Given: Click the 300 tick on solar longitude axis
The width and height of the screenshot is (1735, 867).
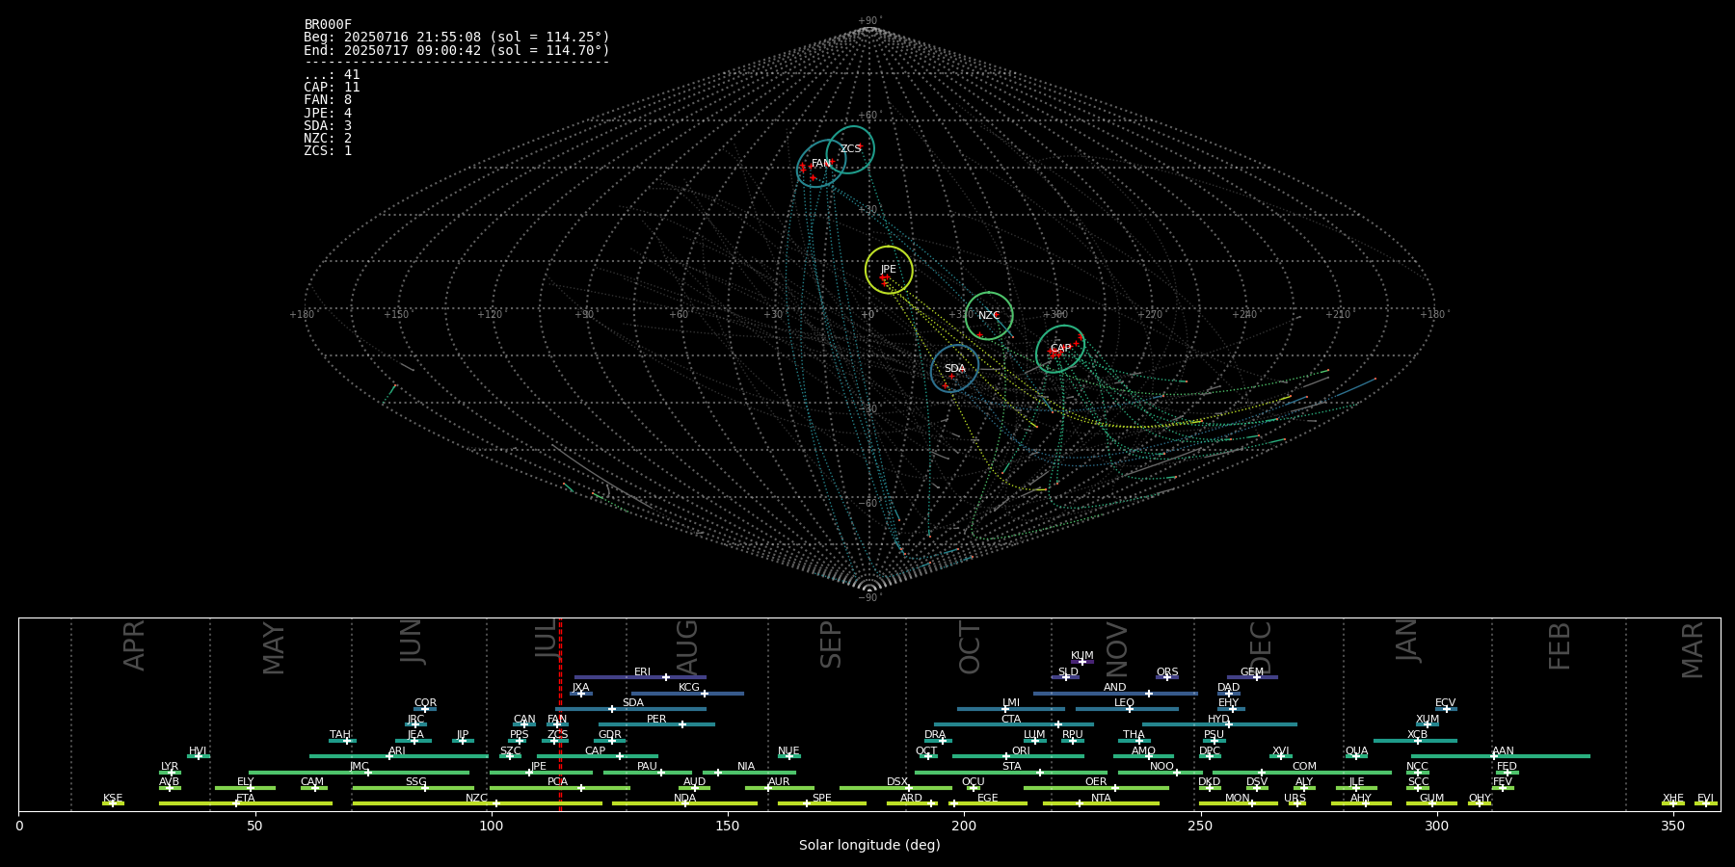Looking at the screenshot, I should pyautogui.click(x=1436, y=826).
